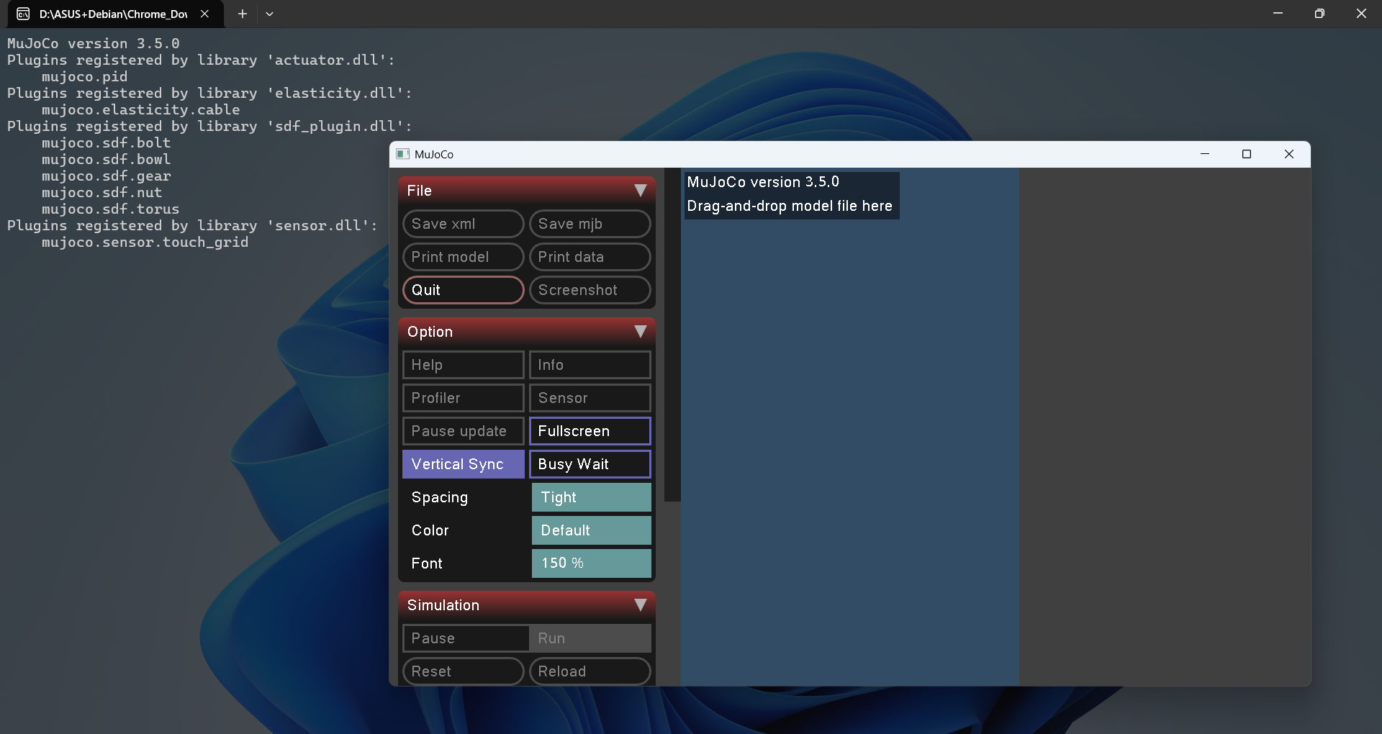Viewport: 1382px width, 734px height.
Task: Quit MuJoCo using the Quit button
Action: [x=463, y=289]
